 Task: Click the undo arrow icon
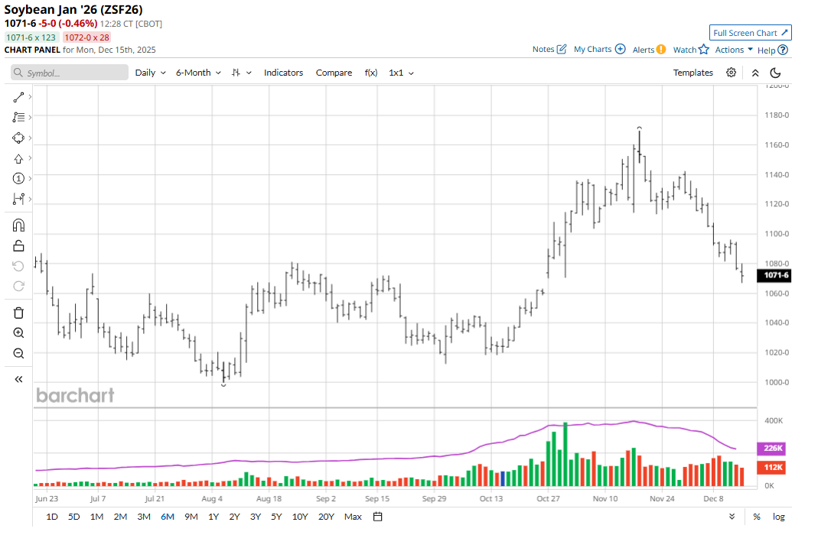(18, 266)
